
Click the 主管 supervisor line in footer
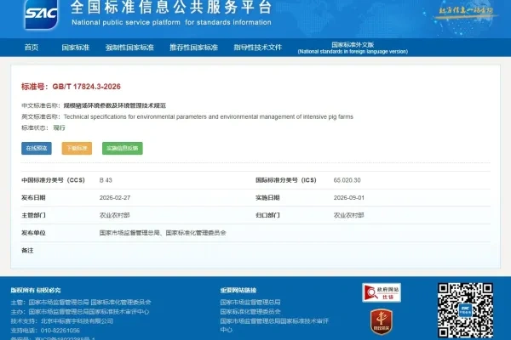coord(81,303)
